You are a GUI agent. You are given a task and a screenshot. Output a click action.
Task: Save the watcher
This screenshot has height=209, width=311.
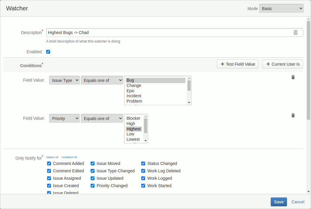pyautogui.click(x=279, y=202)
